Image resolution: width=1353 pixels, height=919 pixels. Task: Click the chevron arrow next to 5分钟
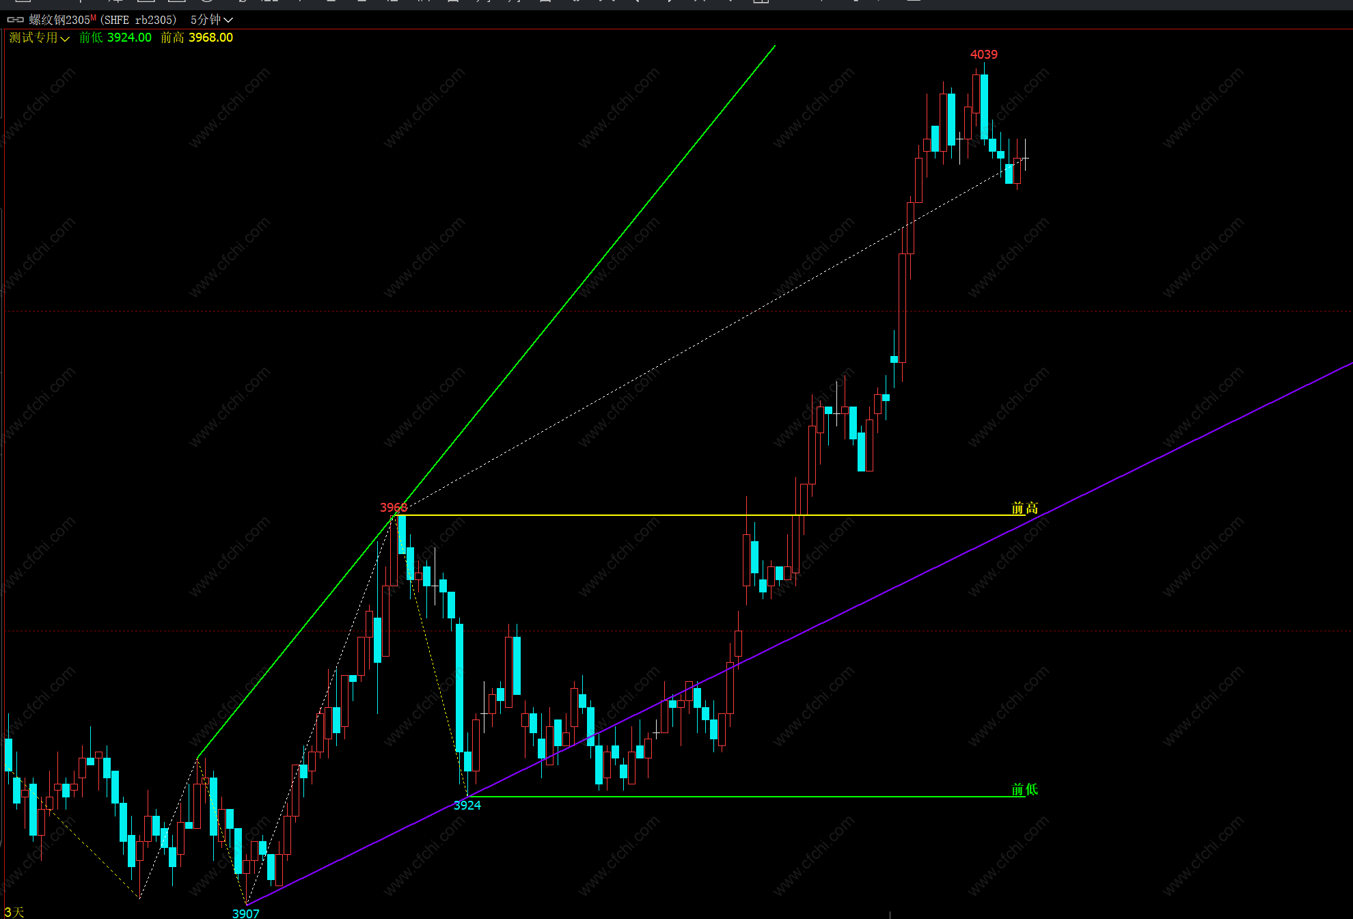click(228, 20)
